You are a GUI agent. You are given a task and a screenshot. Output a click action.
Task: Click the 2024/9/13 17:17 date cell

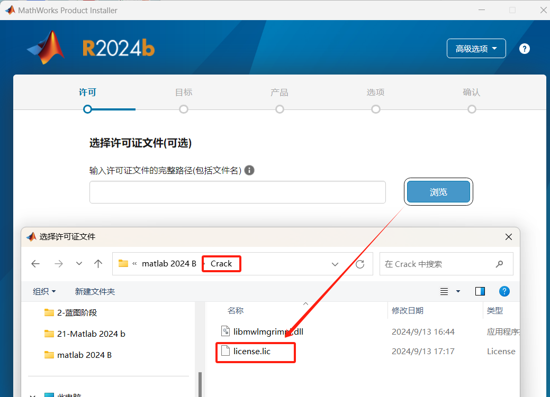coord(423,351)
